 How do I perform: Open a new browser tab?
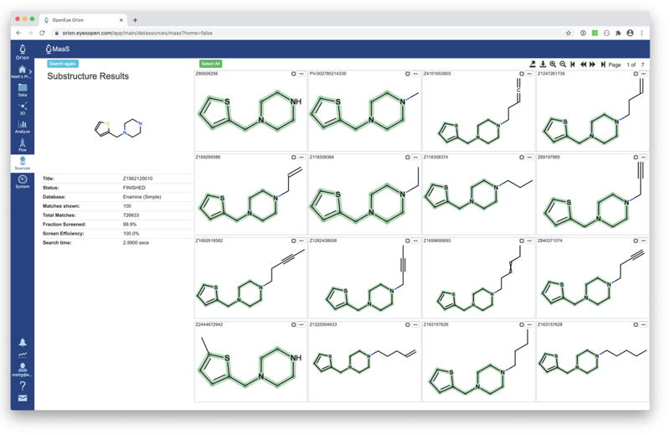click(x=135, y=20)
